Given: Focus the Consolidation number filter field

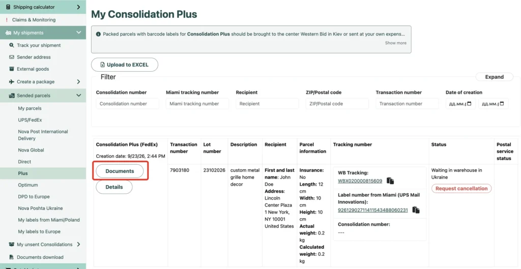Looking at the screenshot, I should (128, 104).
